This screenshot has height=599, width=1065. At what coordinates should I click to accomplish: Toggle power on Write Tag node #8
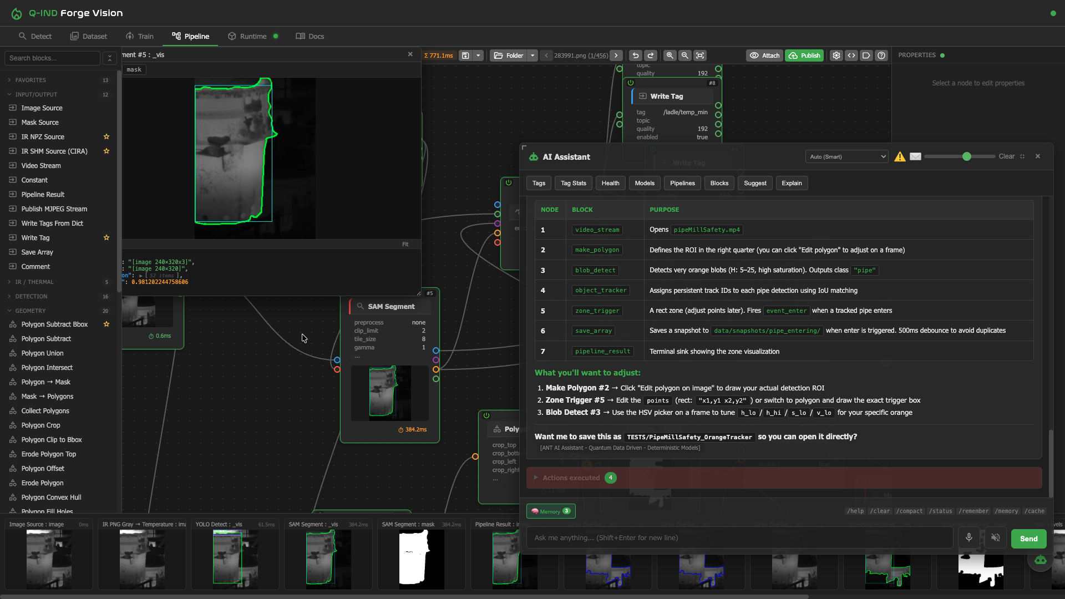(631, 83)
